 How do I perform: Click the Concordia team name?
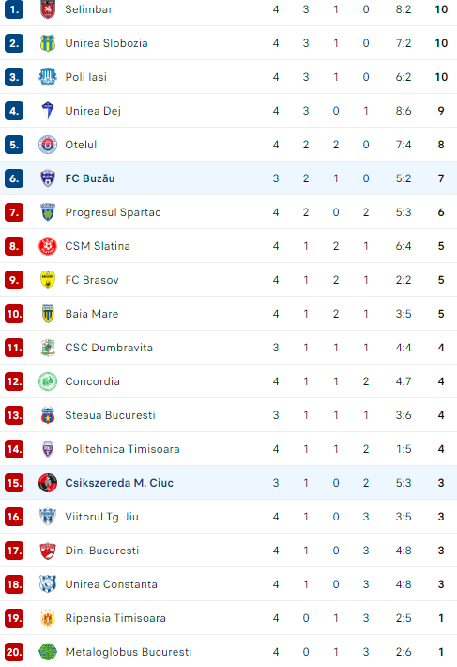(92, 381)
